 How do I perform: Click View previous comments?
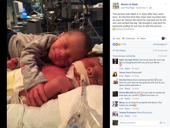coord(124,56)
